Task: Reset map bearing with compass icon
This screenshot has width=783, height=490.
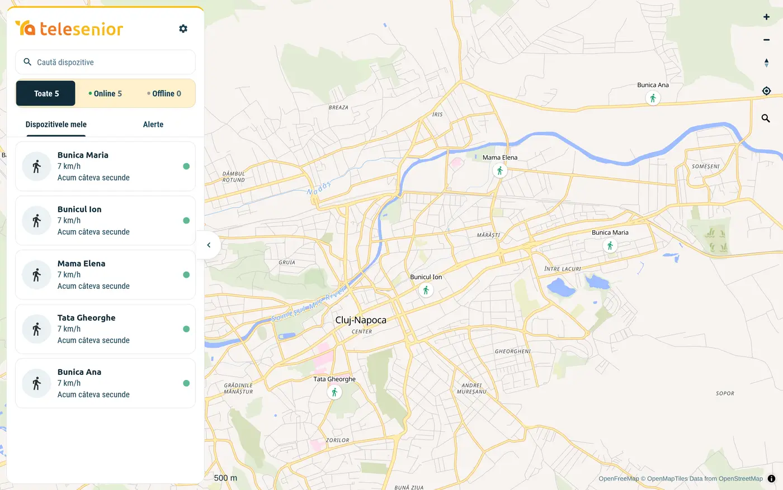Action: 766,63
